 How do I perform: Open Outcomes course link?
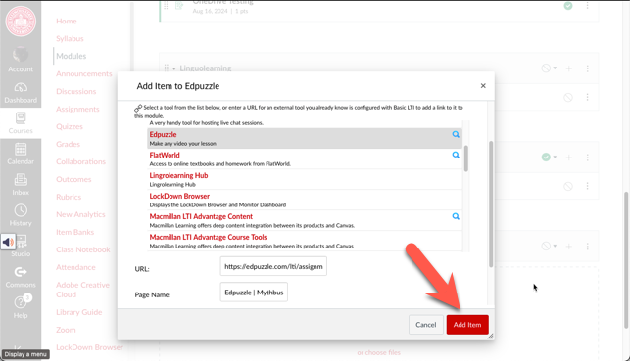pyautogui.click(x=73, y=179)
